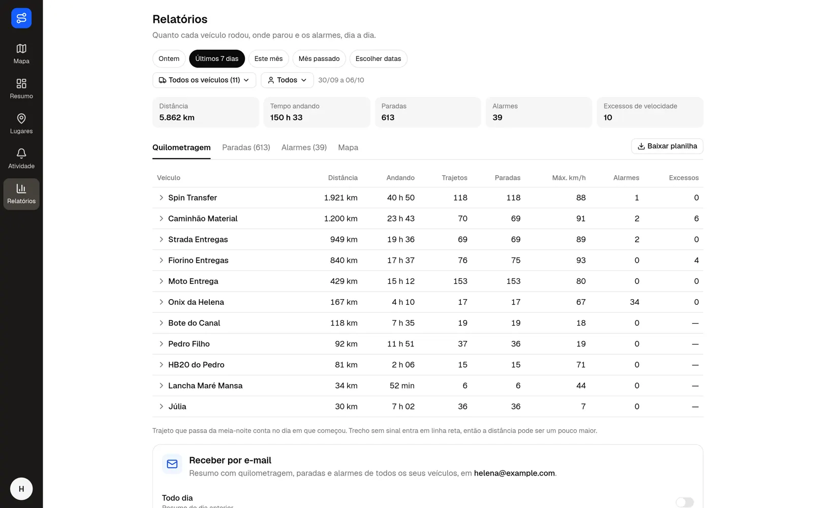Click the Distância summary card
This screenshot has width=813, height=508.
click(206, 112)
